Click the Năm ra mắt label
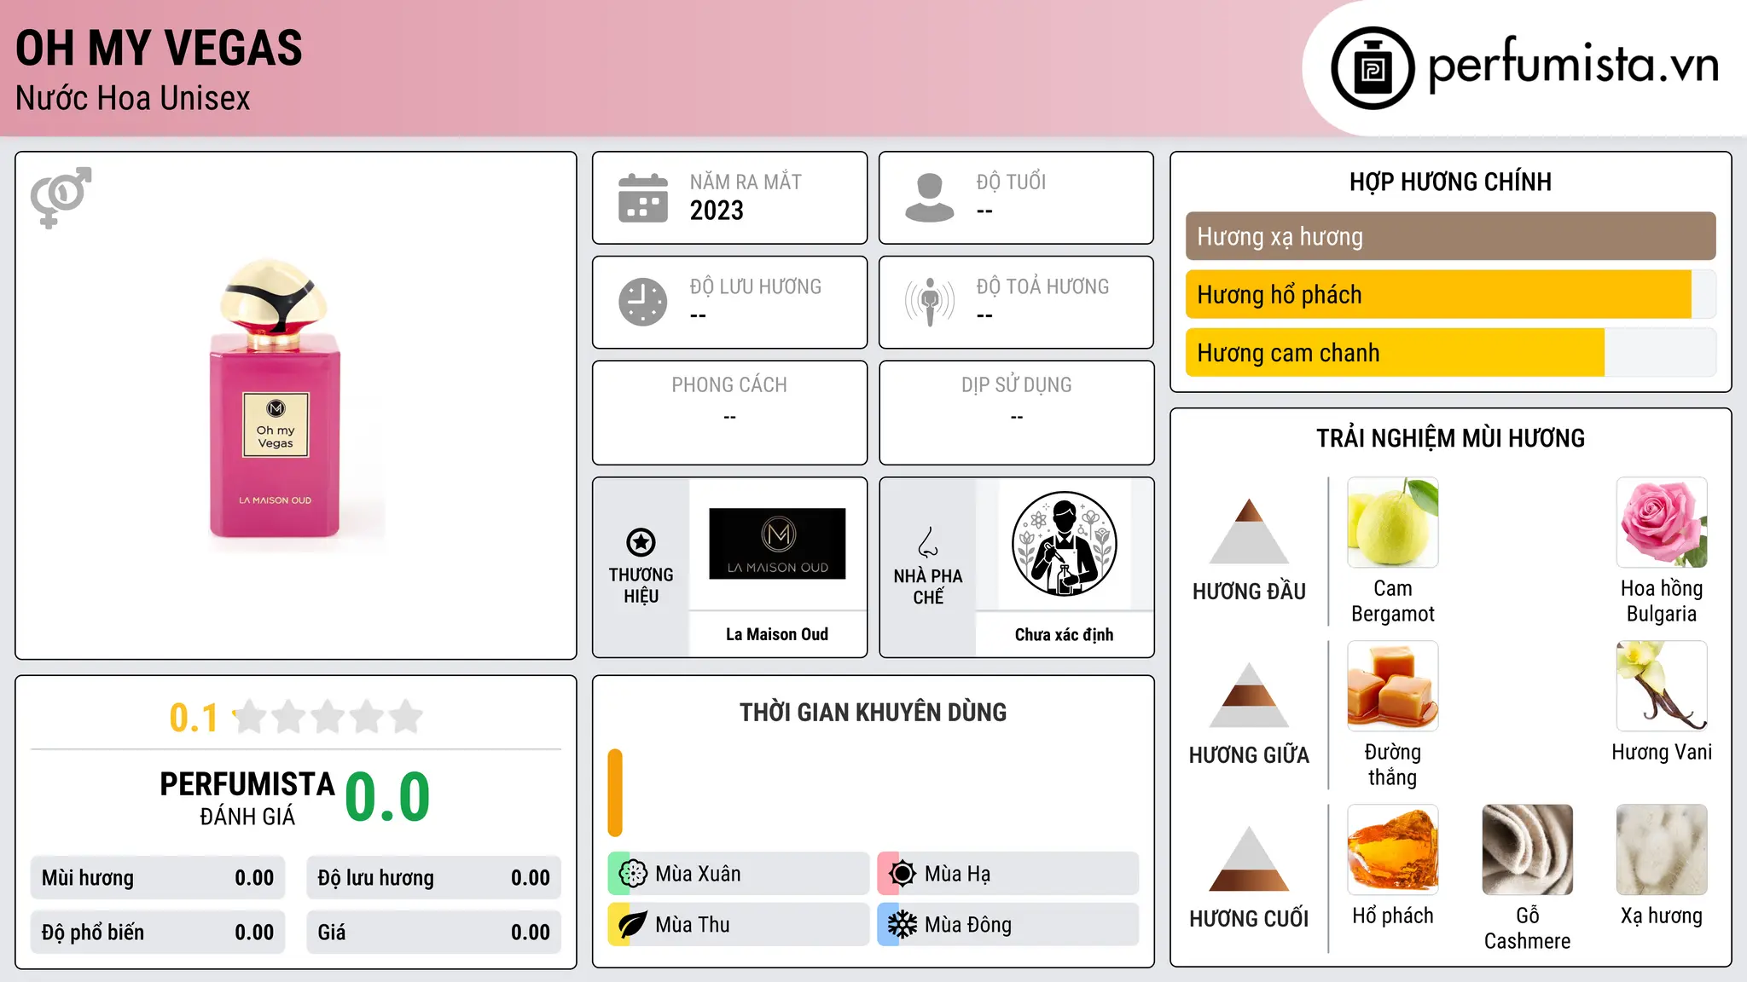1747x982 pixels. coord(746,182)
